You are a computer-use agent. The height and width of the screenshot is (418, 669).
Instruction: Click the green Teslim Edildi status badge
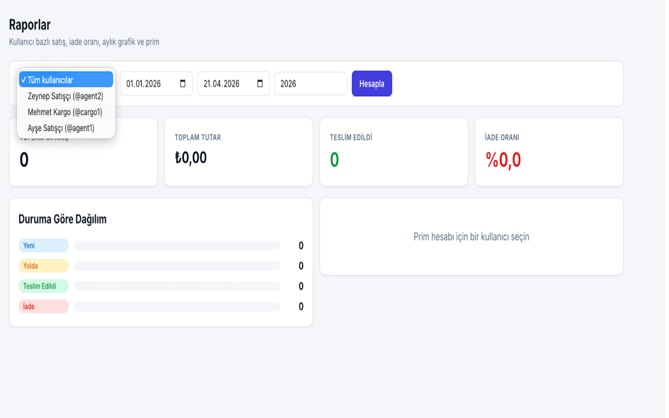[x=43, y=286]
